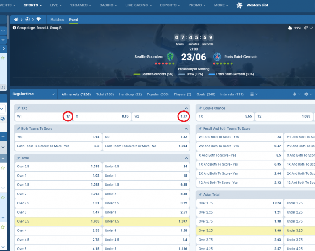
Task: Click the home icon in breadcrumb
Action: (x=16, y=20)
